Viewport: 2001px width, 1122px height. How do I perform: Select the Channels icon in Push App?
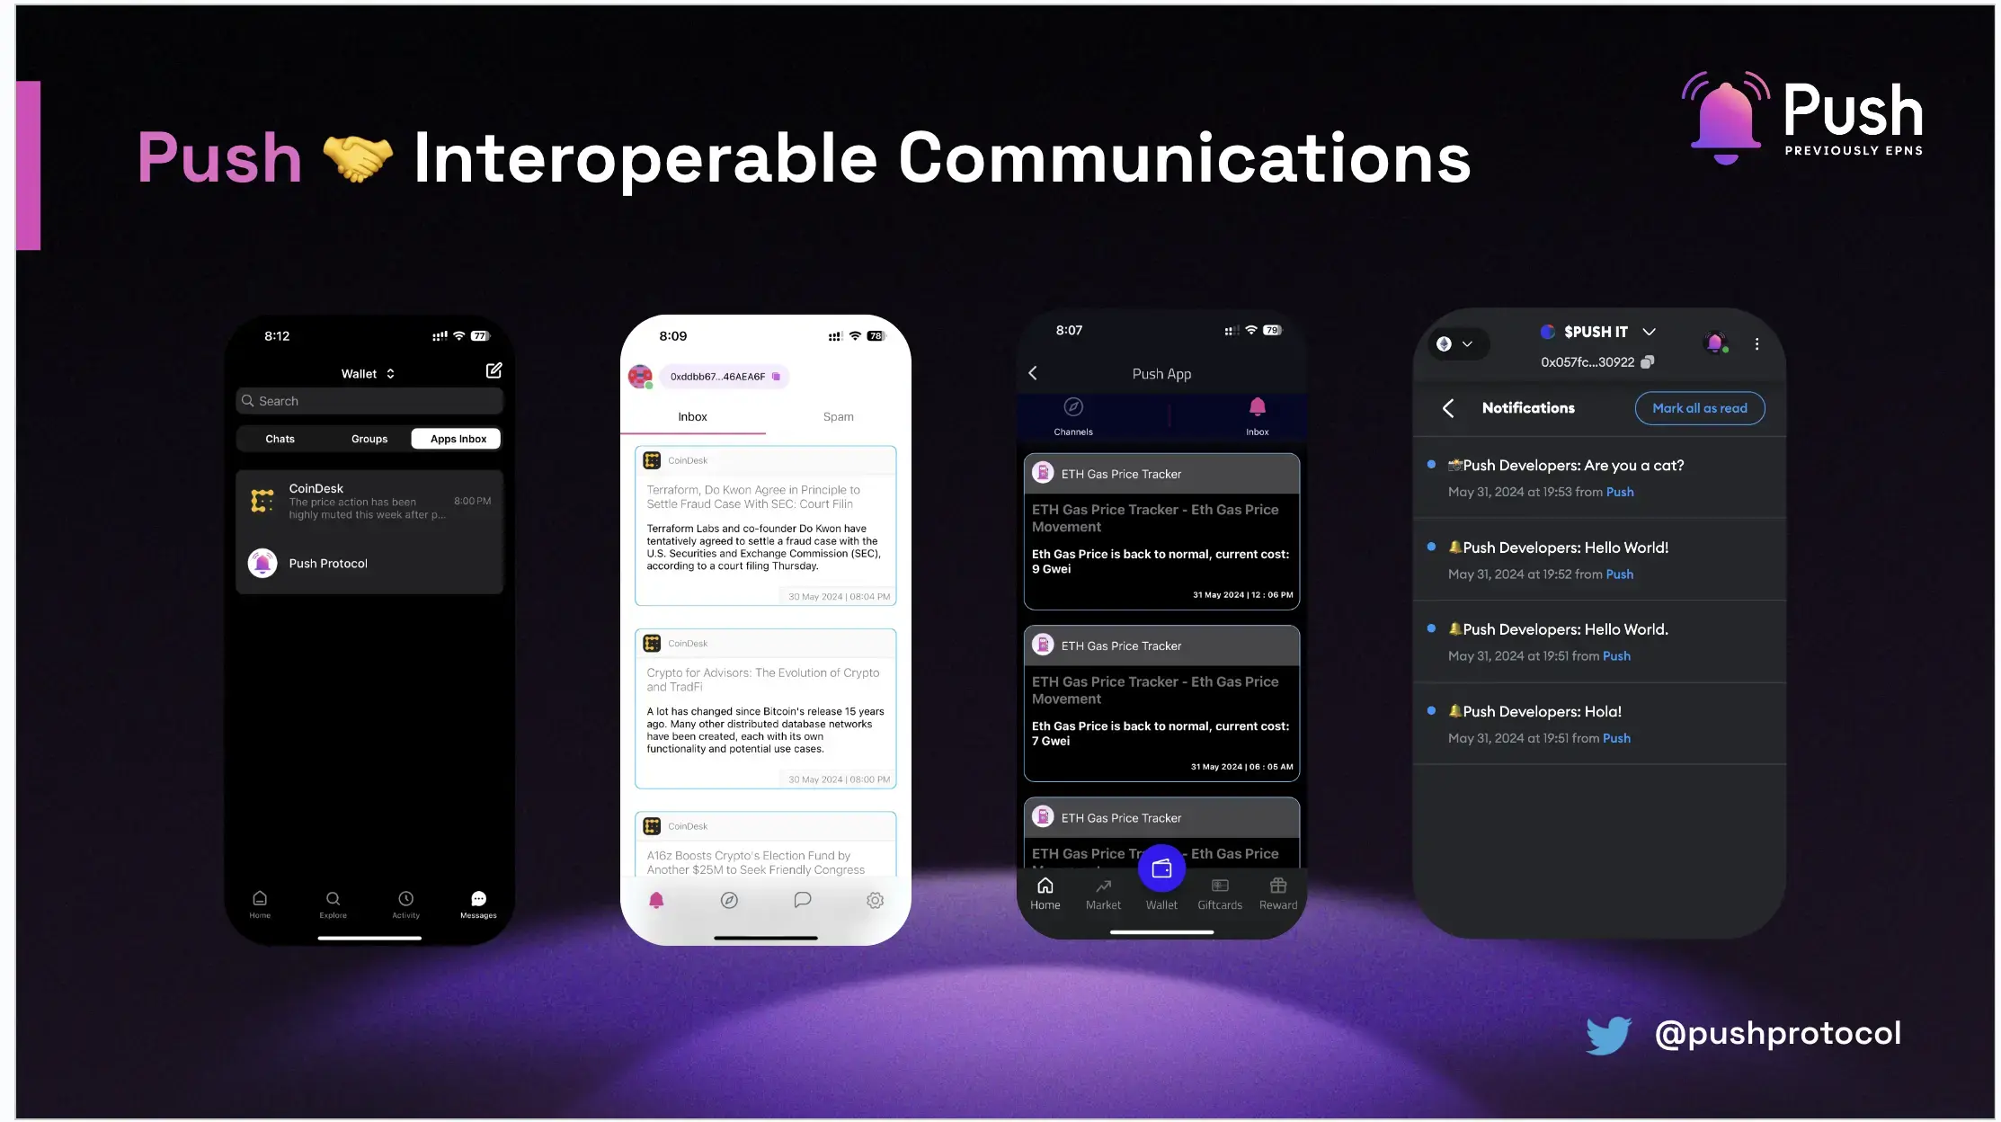pos(1073,407)
